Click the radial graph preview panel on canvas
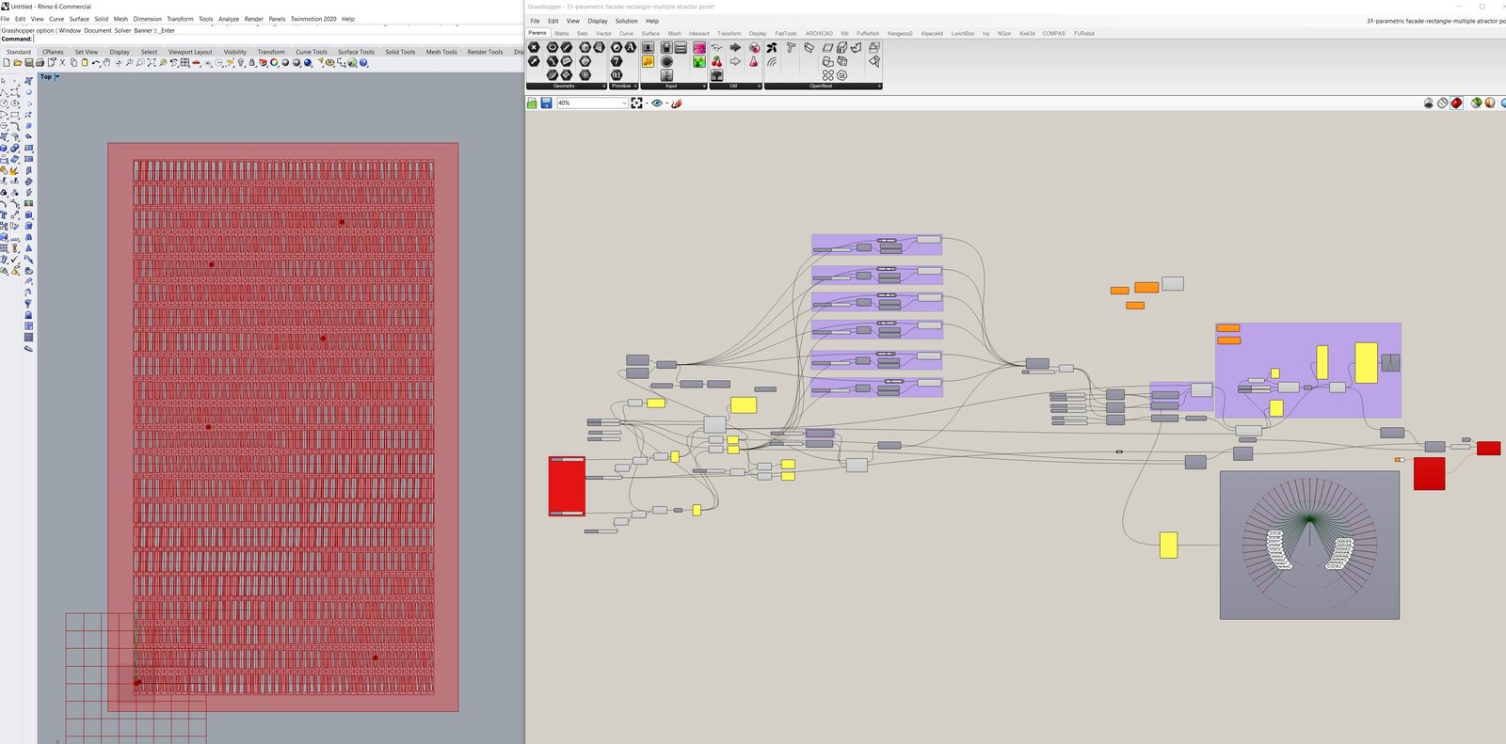Screen dimensions: 1506x744 coord(1309,545)
